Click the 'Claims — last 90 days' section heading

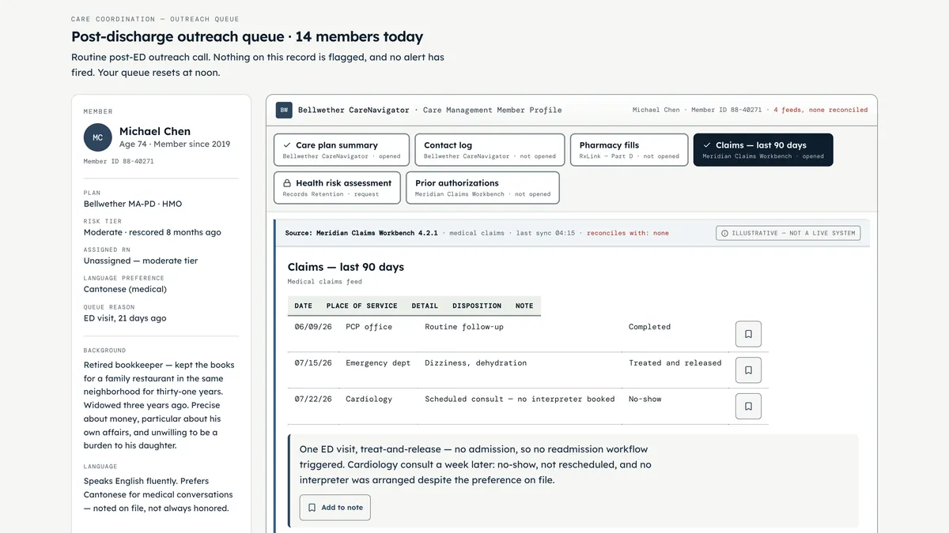346,267
